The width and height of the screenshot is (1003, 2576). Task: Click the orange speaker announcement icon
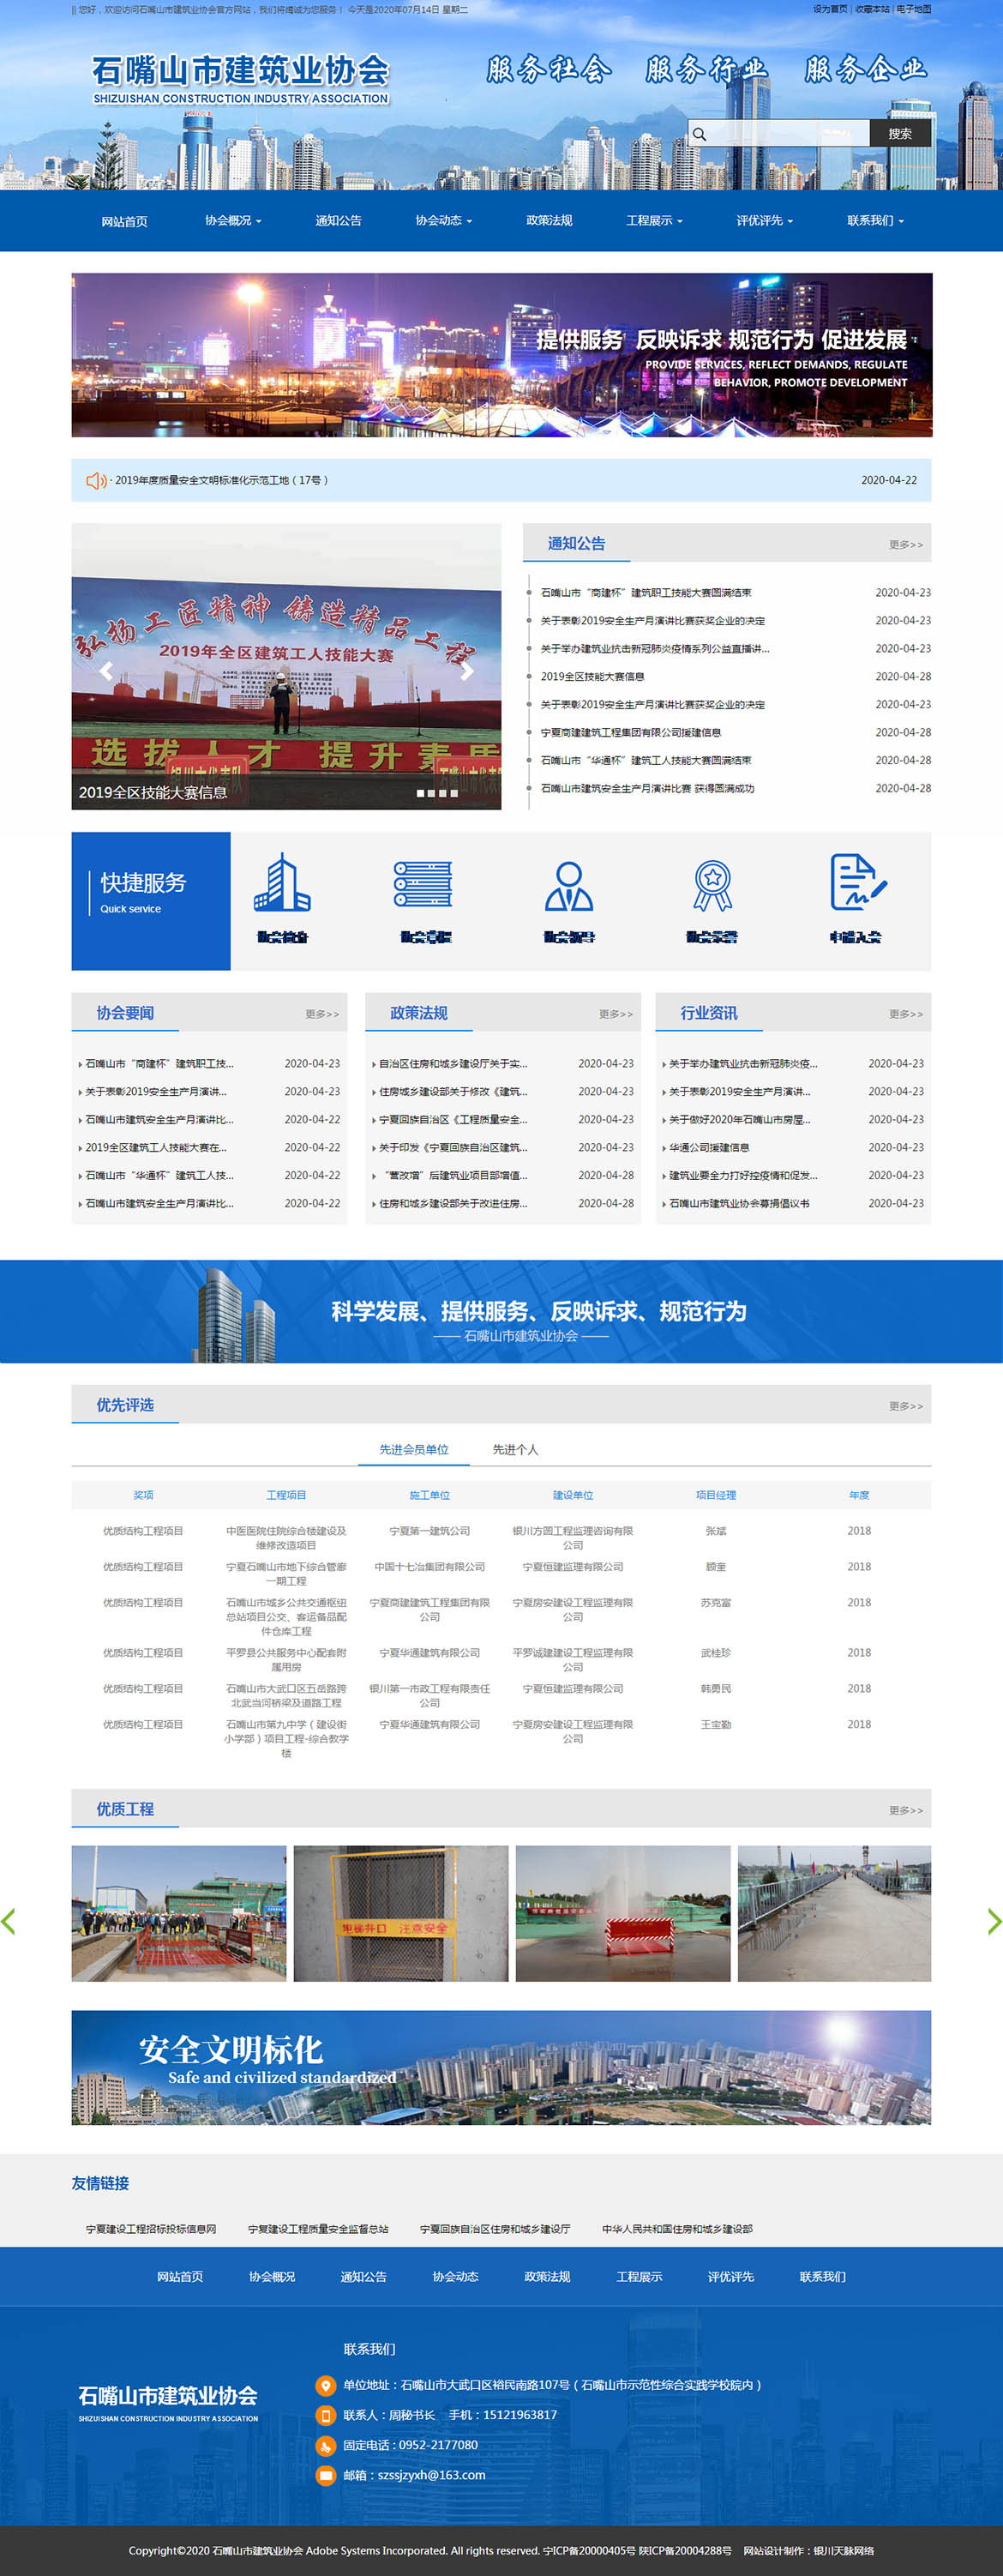tap(96, 481)
